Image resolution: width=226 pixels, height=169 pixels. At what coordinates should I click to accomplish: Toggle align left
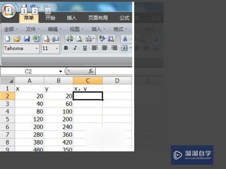tap(95, 48)
